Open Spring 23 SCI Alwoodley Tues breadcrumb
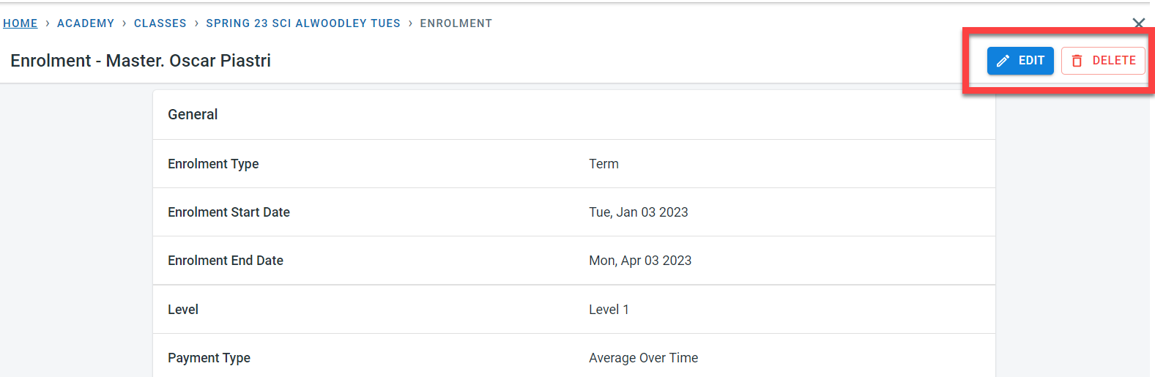This screenshot has height=377, width=1155. (x=303, y=23)
